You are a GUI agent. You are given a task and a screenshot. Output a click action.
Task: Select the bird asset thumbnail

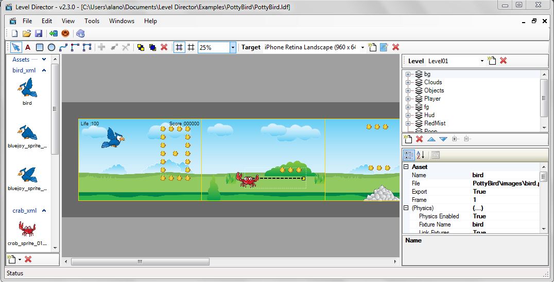point(27,88)
